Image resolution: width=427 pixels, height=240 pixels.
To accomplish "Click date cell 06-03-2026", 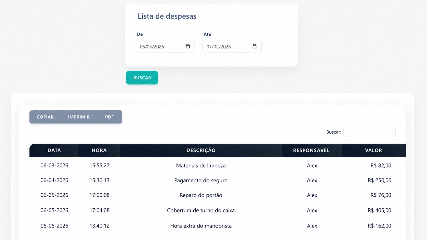I will tap(54, 166).
